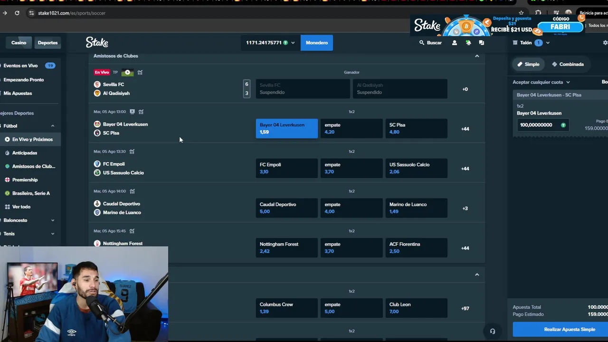Open Brasileiro, Serie A link

coord(31,193)
